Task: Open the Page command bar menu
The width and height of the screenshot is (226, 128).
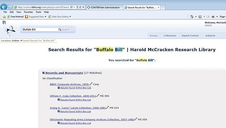Action: (223, 17)
